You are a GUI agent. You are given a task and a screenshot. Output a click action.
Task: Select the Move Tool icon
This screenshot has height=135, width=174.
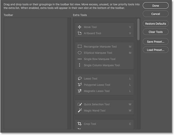pyautogui.click(x=79, y=27)
